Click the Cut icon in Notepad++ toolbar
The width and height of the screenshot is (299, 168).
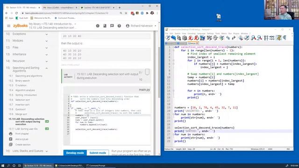coord(209,38)
